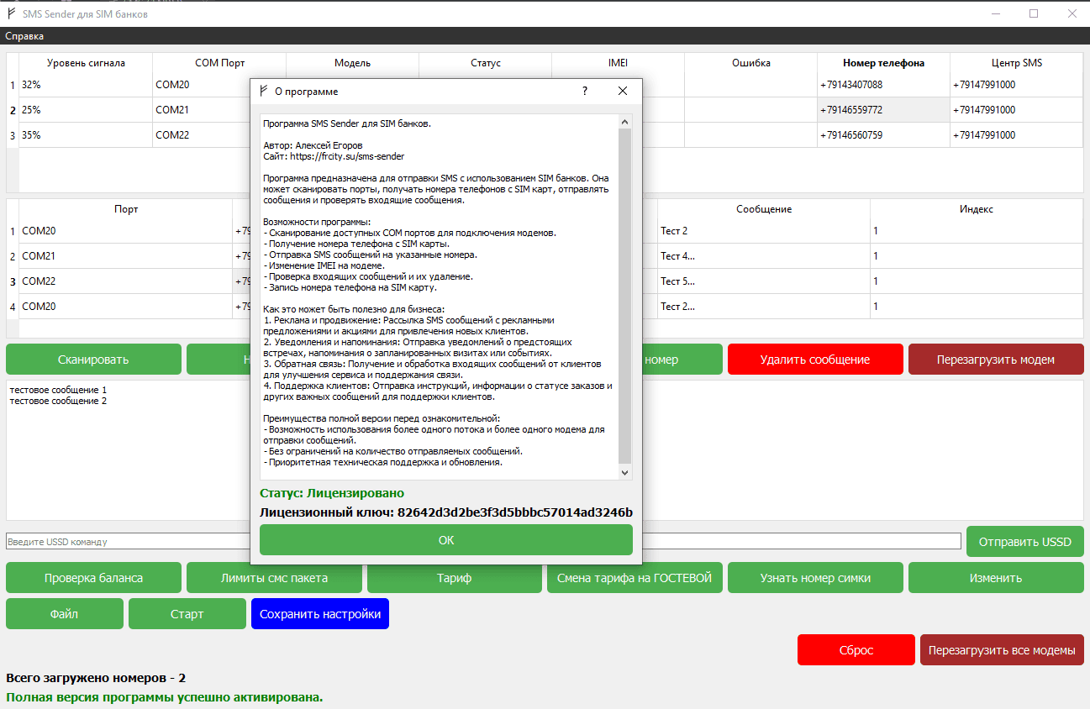The height and width of the screenshot is (709, 1090).
Task: Click the Порт column header in lower table
Action: click(126, 209)
